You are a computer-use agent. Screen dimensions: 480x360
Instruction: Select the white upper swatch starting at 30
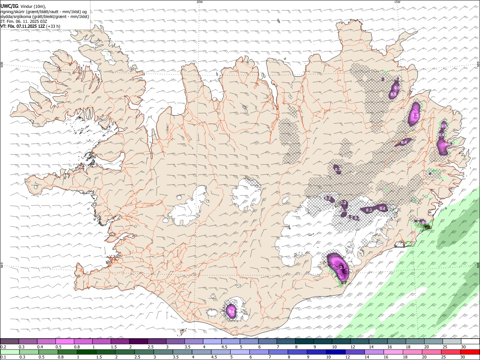(470, 341)
